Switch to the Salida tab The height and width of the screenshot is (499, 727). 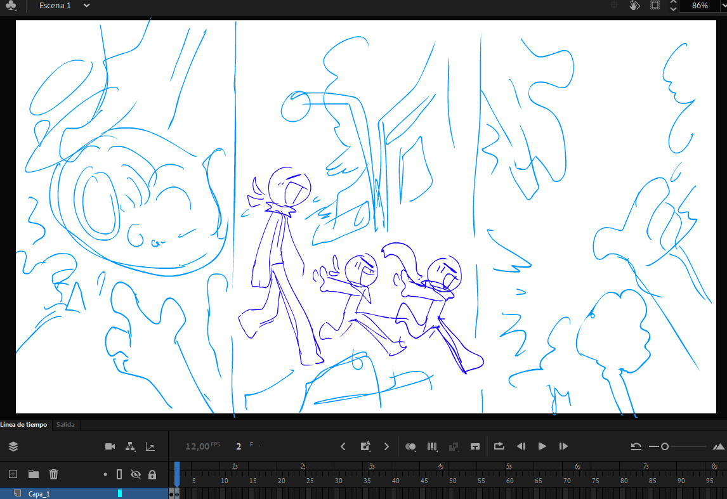tap(65, 424)
